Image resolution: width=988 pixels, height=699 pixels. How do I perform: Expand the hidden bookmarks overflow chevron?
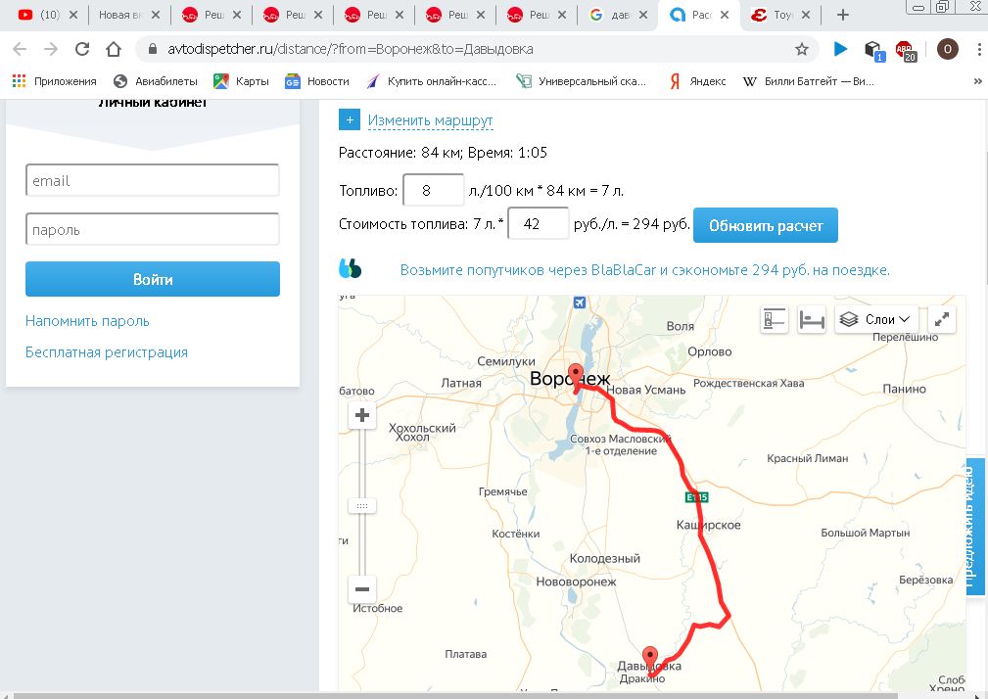point(976,81)
